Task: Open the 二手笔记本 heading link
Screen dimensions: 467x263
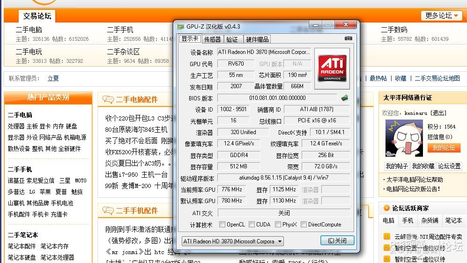Action: (23, 235)
